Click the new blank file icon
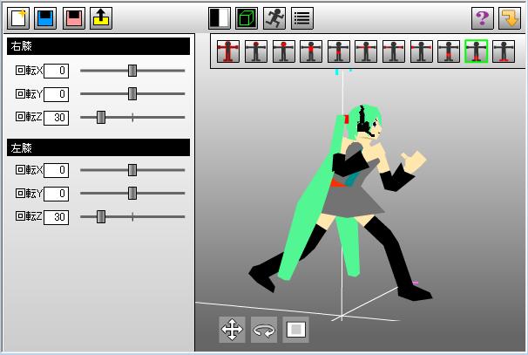The image size is (528, 355). [18, 18]
